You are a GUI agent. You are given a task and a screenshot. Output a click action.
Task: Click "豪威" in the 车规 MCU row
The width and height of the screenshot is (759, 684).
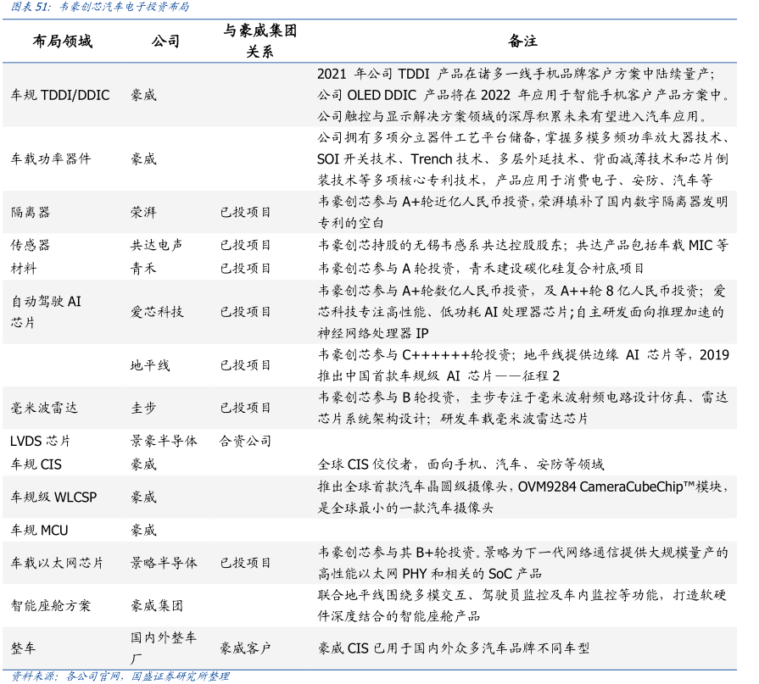tap(144, 531)
